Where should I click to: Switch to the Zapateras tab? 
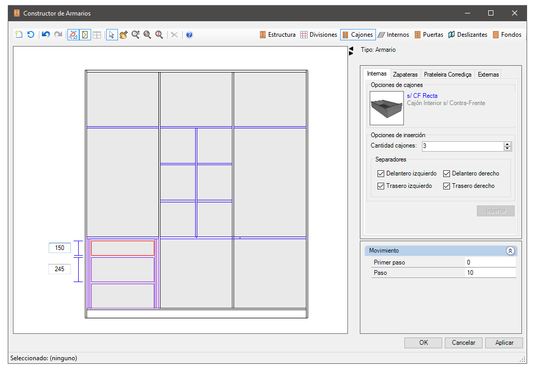pos(405,75)
